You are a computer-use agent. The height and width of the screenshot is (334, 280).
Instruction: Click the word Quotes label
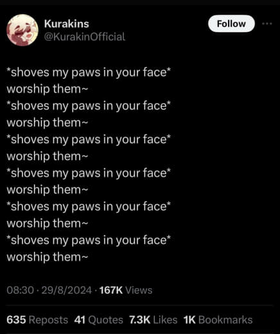tap(105, 321)
